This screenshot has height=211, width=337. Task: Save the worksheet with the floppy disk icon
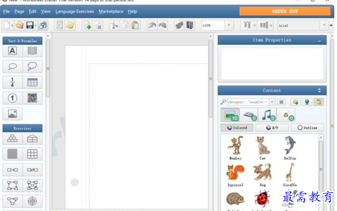29,25
